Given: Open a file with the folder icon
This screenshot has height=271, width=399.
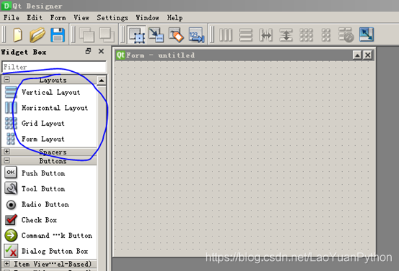Looking at the screenshot, I should [x=37, y=35].
